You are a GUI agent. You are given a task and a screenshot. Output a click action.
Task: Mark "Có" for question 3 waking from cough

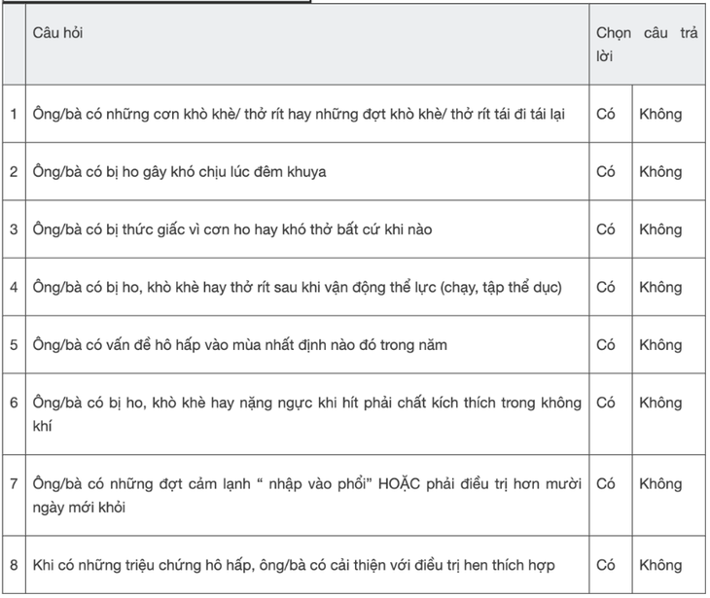pos(605,229)
